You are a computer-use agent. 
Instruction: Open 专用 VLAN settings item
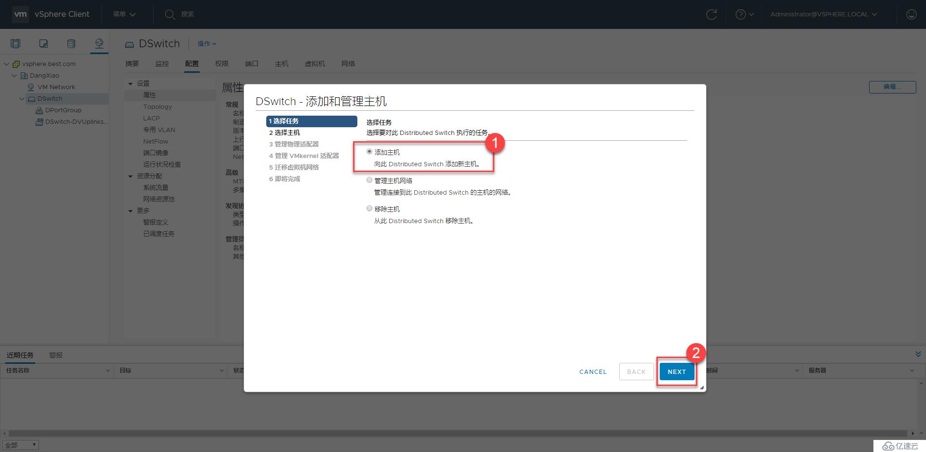159,130
